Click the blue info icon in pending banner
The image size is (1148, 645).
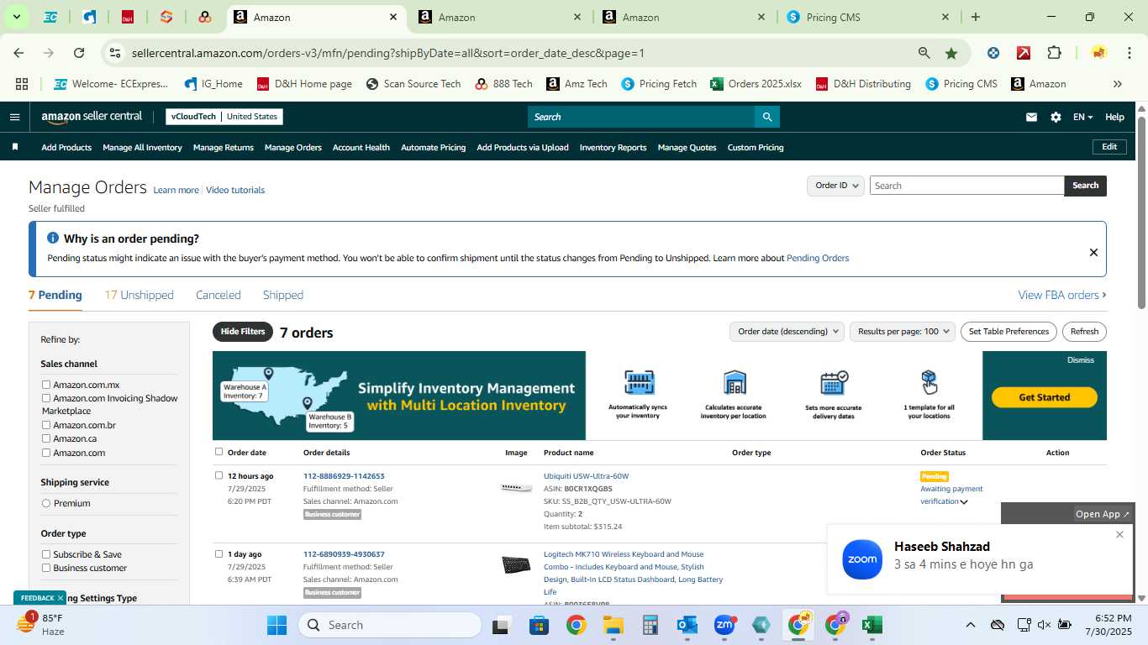pos(53,239)
